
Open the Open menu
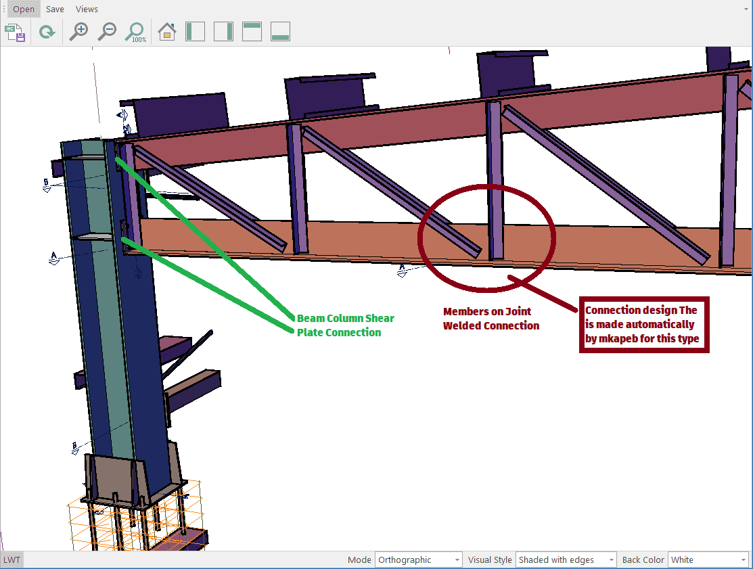[24, 9]
